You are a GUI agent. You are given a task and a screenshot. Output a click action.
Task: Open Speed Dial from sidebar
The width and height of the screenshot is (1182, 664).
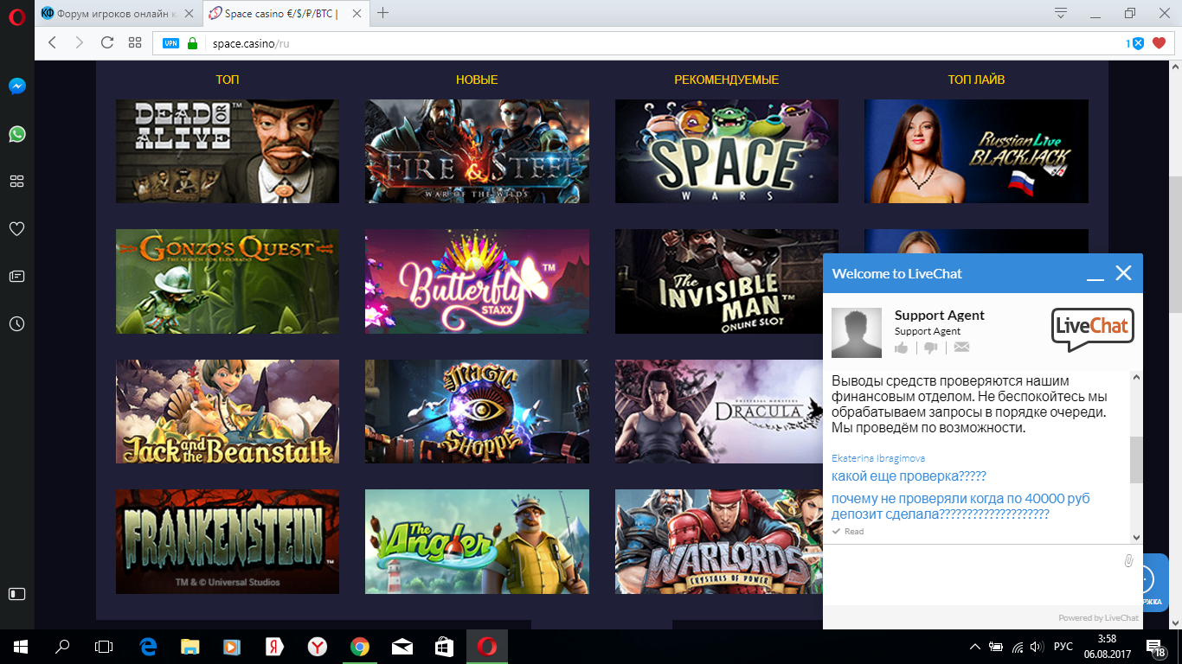[16, 181]
